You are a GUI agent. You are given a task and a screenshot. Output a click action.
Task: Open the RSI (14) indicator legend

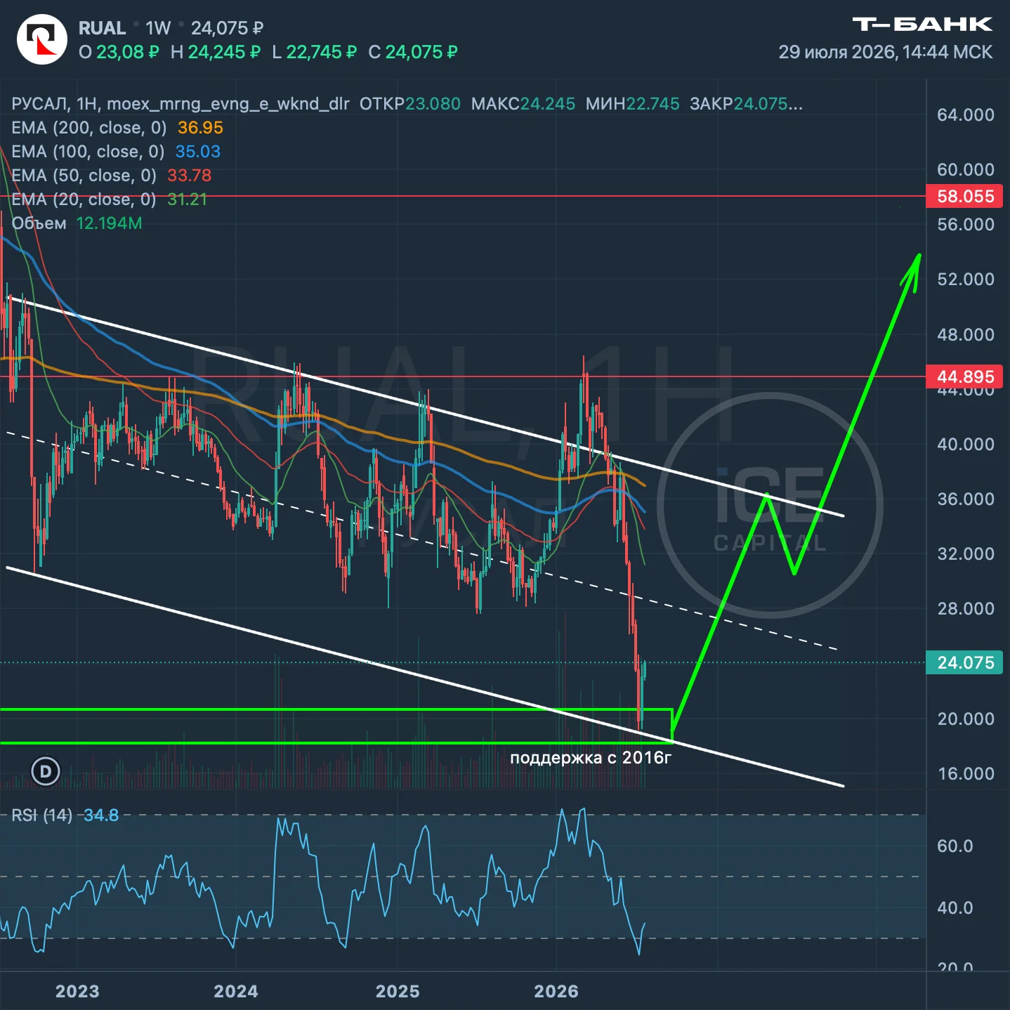65,815
